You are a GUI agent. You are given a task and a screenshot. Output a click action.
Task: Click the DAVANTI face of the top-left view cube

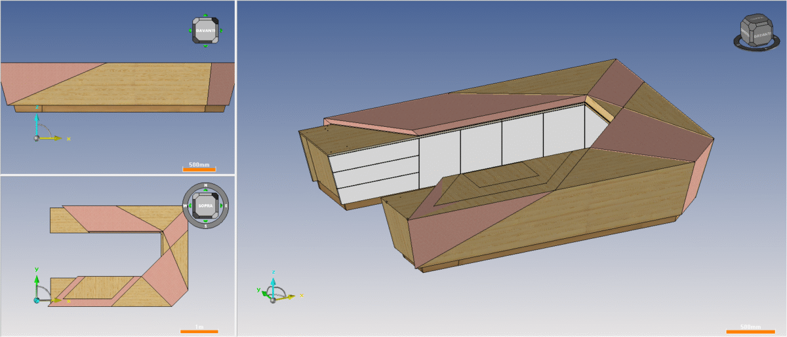click(x=205, y=30)
